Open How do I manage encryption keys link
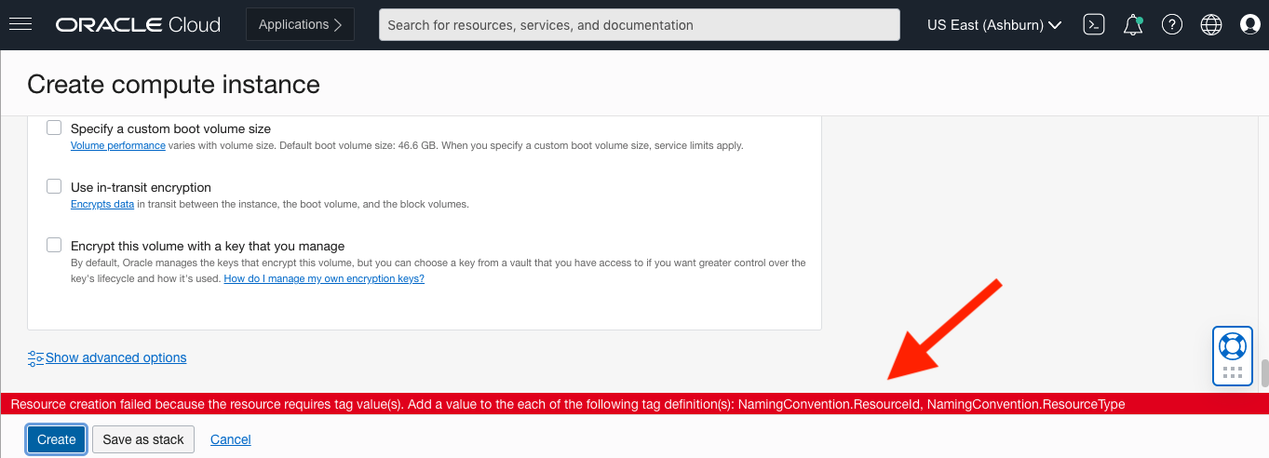The image size is (1269, 458). pos(324,278)
